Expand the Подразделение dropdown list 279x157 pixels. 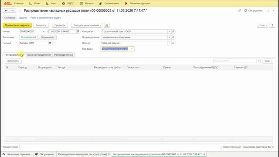point(170,38)
